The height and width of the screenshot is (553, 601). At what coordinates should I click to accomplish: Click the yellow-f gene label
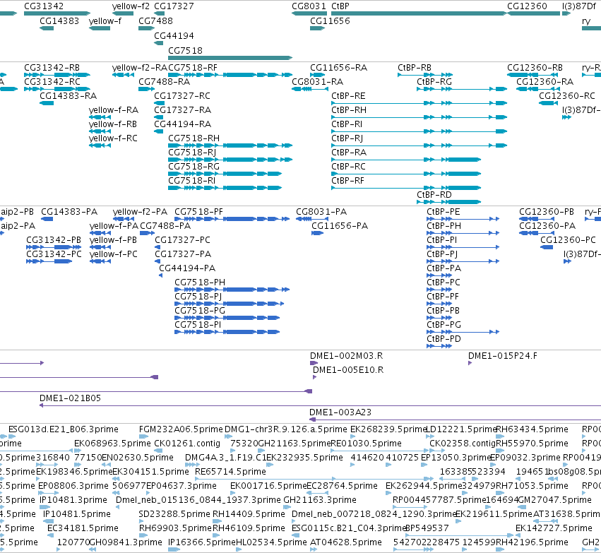105,20
